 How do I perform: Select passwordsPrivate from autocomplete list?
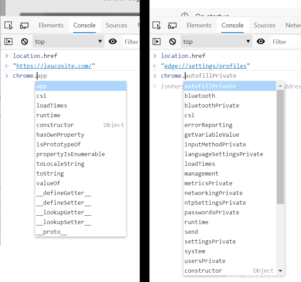click(x=212, y=212)
